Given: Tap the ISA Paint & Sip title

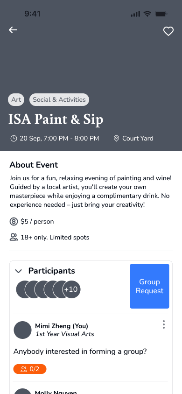Looking at the screenshot, I should pyautogui.click(x=56, y=120).
